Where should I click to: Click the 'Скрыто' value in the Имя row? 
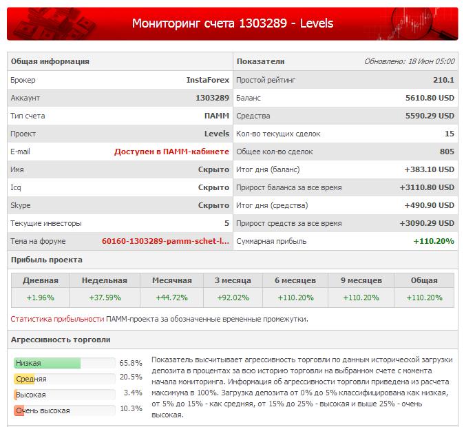pyautogui.click(x=213, y=169)
